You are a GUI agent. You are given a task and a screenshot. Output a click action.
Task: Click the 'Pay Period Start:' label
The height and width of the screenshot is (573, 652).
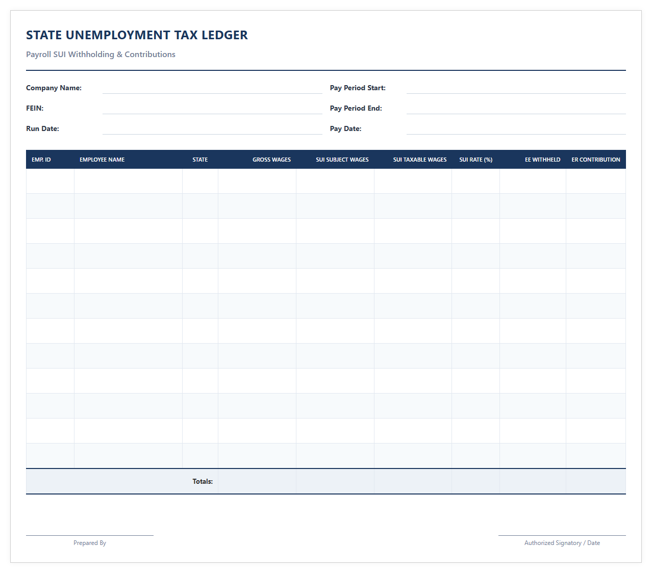coord(358,88)
